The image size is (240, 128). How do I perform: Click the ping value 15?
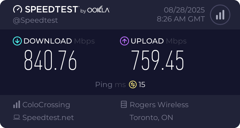(142, 84)
